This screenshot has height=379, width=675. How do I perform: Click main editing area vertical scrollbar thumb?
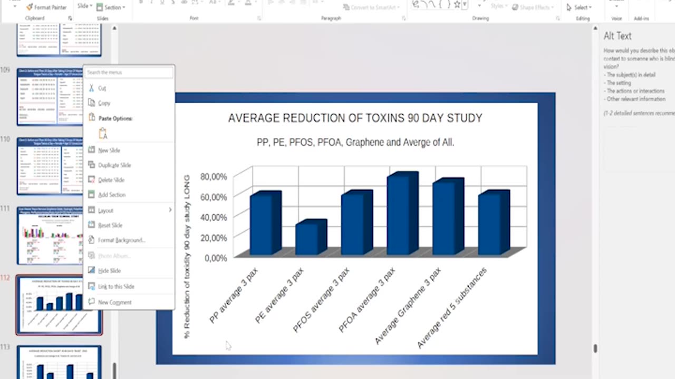coord(595,348)
